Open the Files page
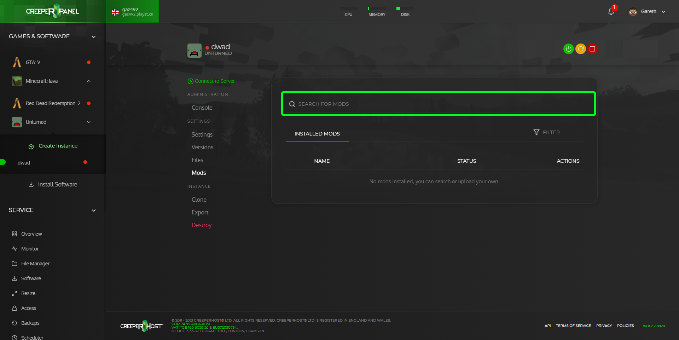The height and width of the screenshot is (340, 679). point(197,160)
